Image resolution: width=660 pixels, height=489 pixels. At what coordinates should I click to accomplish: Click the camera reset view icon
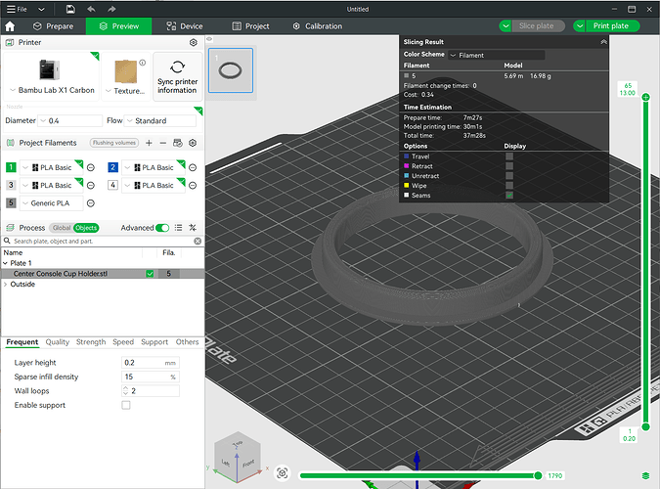282,473
